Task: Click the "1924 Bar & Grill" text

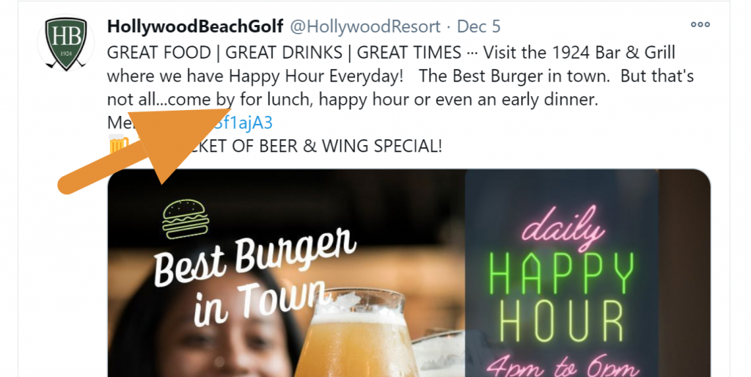Action: (x=614, y=52)
